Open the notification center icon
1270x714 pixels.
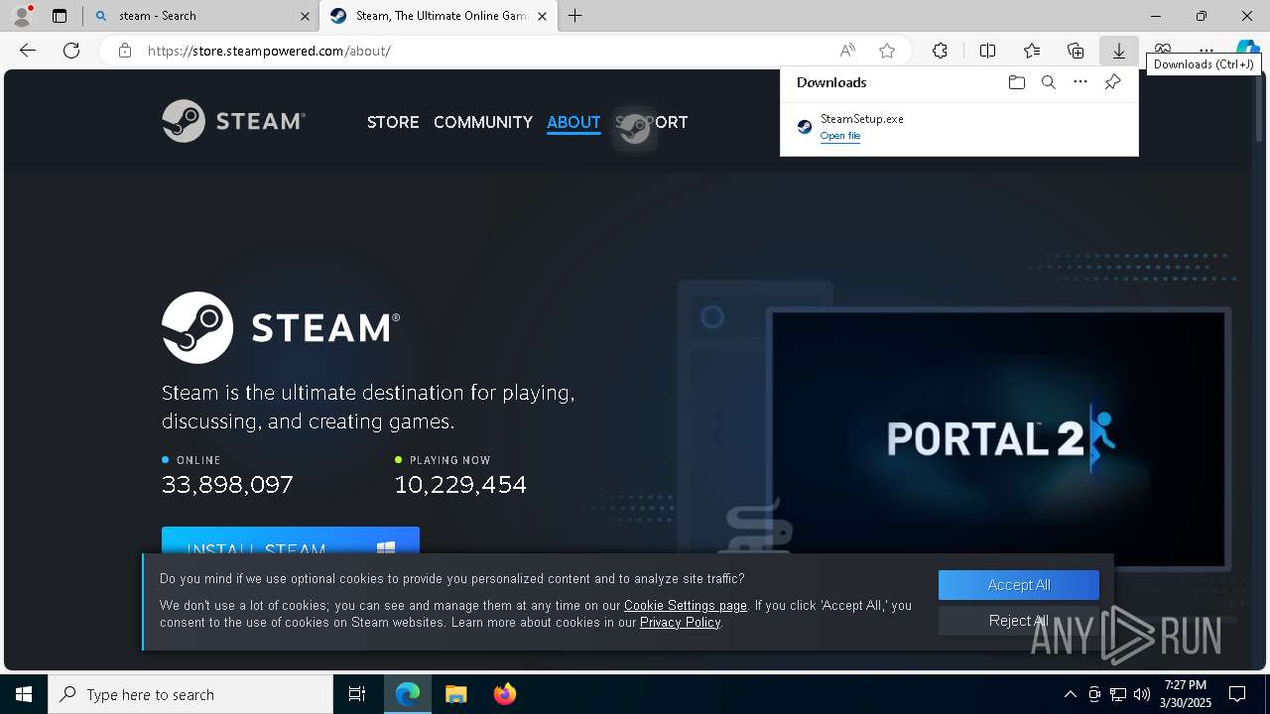[x=1237, y=694]
